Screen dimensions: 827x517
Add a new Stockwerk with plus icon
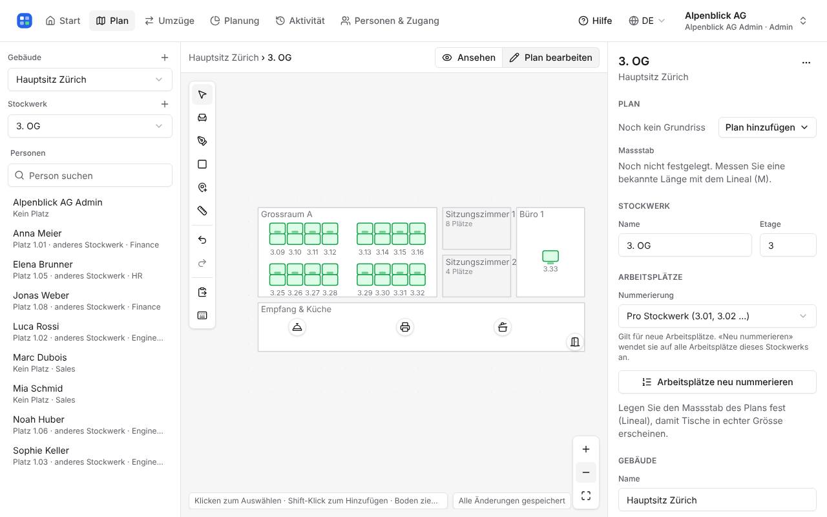point(165,104)
